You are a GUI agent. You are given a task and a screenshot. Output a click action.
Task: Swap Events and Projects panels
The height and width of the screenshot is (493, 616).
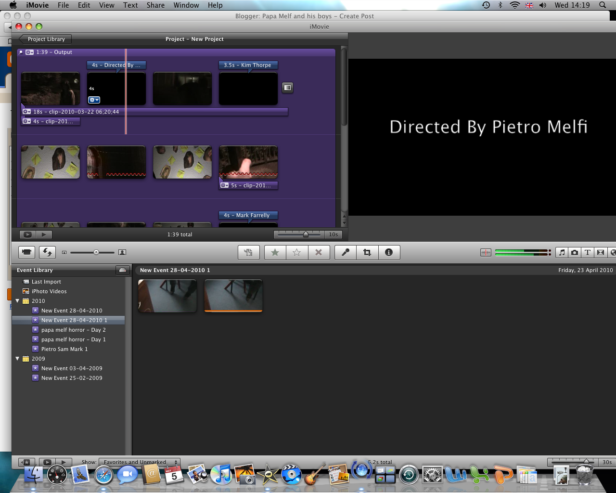(47, 252)
